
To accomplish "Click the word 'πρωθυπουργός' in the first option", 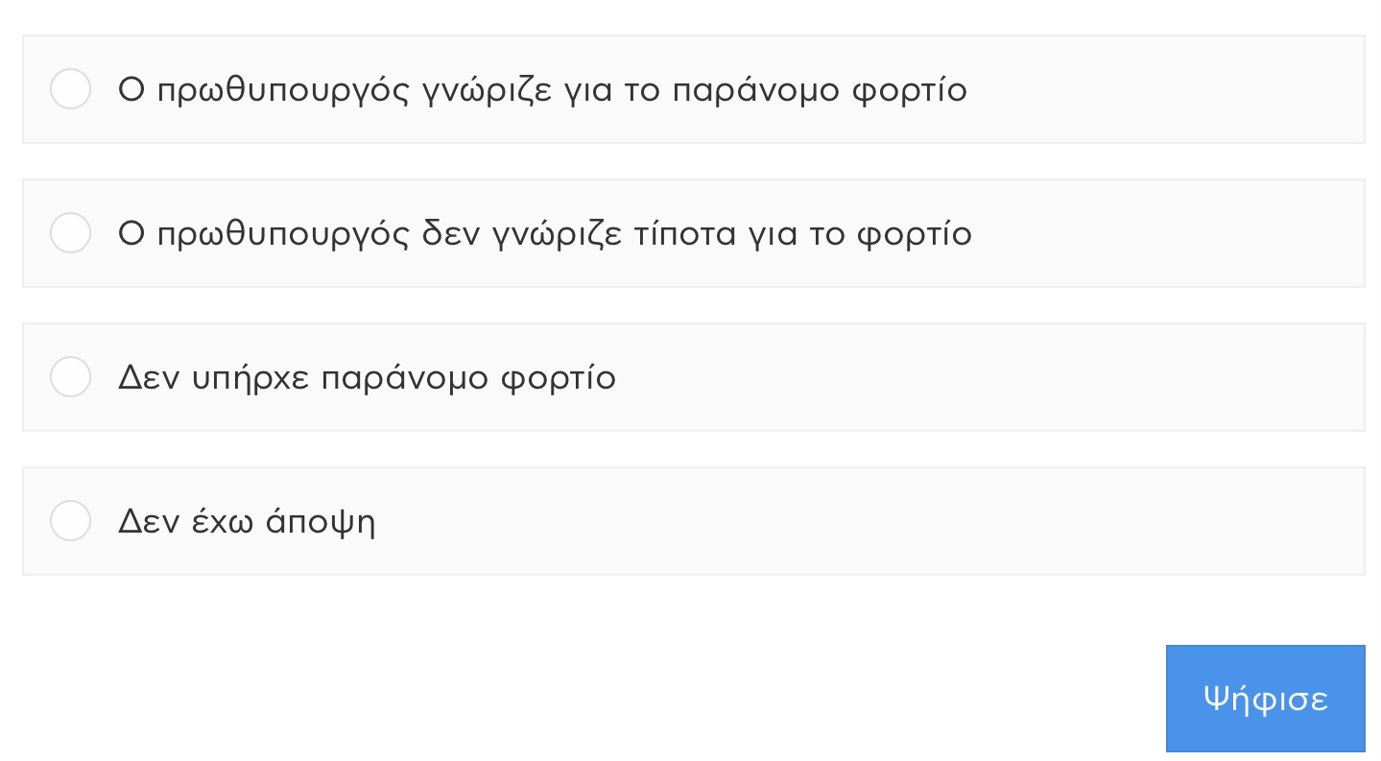I will coord(283,92).
